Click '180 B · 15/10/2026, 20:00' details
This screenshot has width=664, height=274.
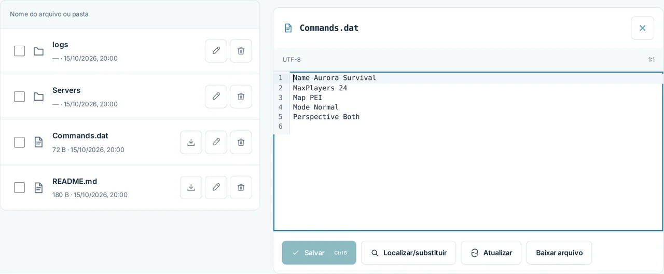point(90,195)
